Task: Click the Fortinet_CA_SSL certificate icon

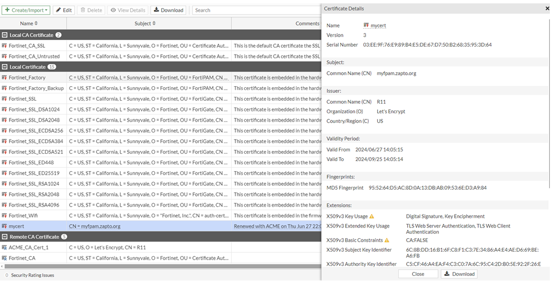Action: coord(4,46)
